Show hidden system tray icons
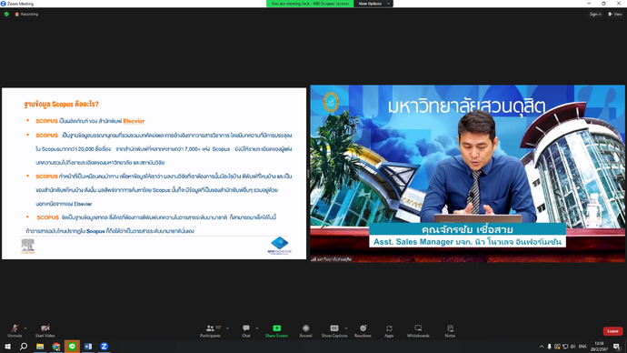The image size is (627, 353). pos(542,347)
